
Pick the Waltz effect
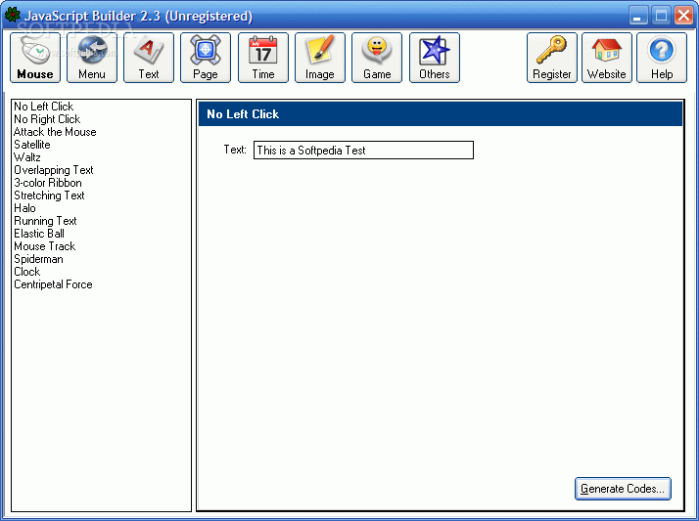(27, 157)
